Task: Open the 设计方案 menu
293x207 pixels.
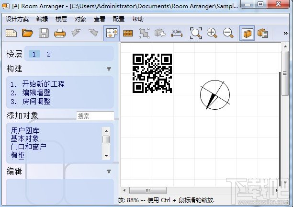Action: click(x=17, y=19)
